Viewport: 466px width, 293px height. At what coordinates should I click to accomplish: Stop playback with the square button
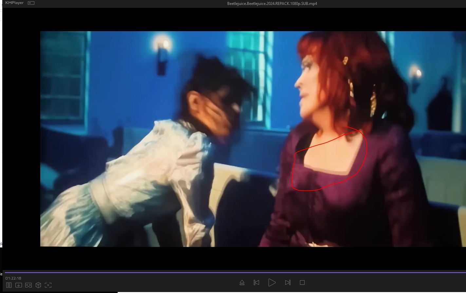tap(302, 283)
